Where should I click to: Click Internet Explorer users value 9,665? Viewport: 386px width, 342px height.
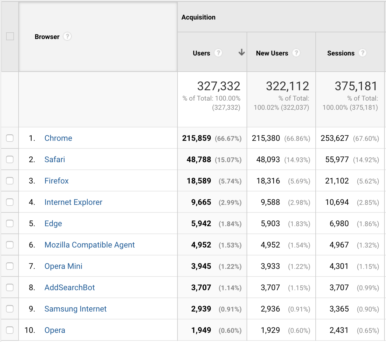pos(201,202)
